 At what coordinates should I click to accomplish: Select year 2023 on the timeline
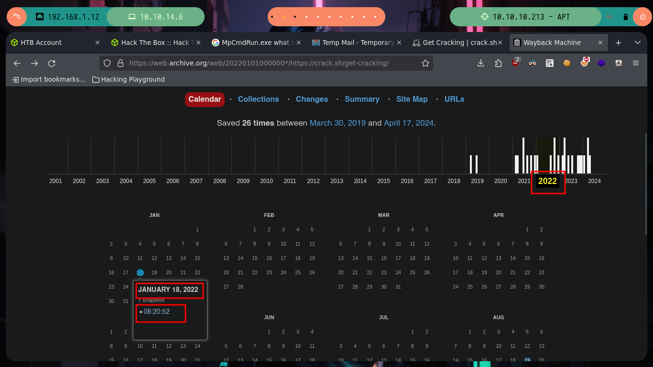(571, 181)
